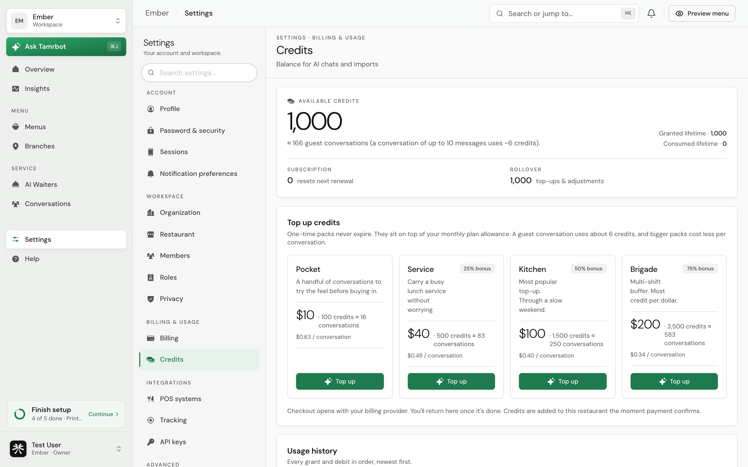The width and height of the screenshot is (748, 467).
Task: Click the Branches location pin icon
Action: click(x=16, y=146)
